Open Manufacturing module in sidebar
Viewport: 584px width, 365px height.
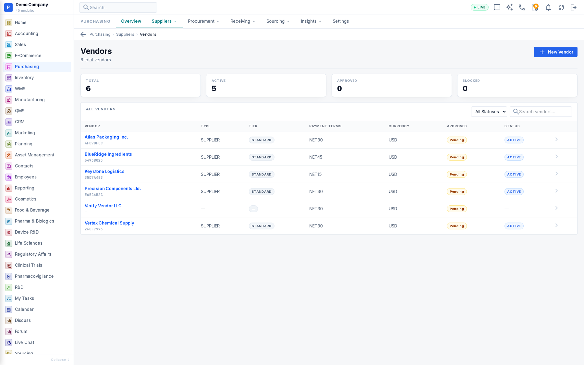[37, 100]
